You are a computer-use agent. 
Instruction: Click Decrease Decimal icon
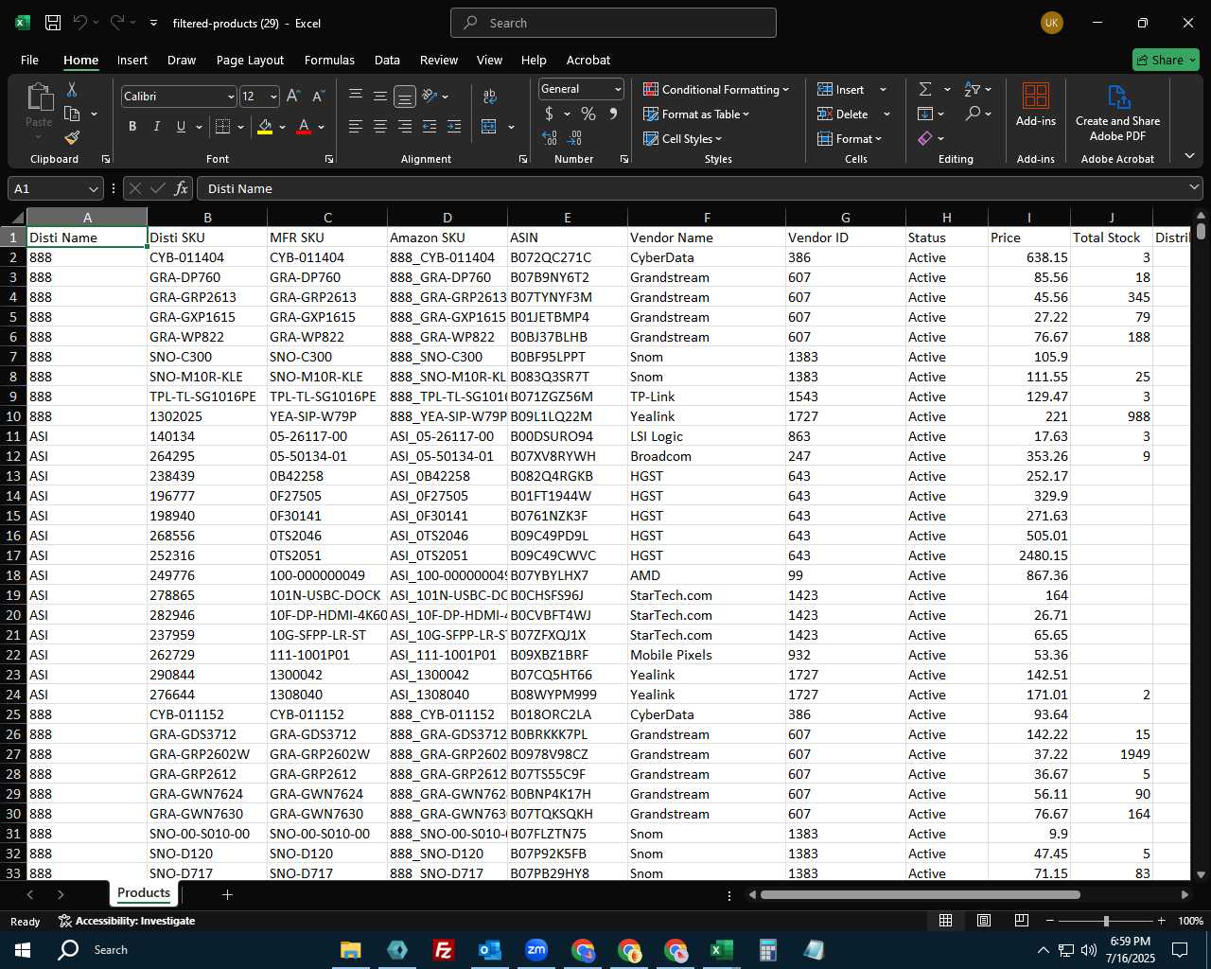(574, 138)
